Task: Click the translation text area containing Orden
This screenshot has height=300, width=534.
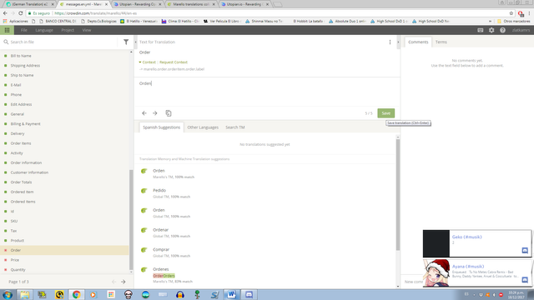Action: pos(267,92)
